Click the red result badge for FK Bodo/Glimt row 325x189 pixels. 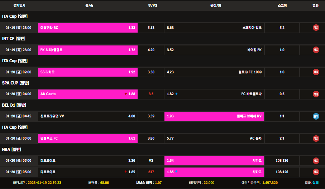click(x=316, y=50)
